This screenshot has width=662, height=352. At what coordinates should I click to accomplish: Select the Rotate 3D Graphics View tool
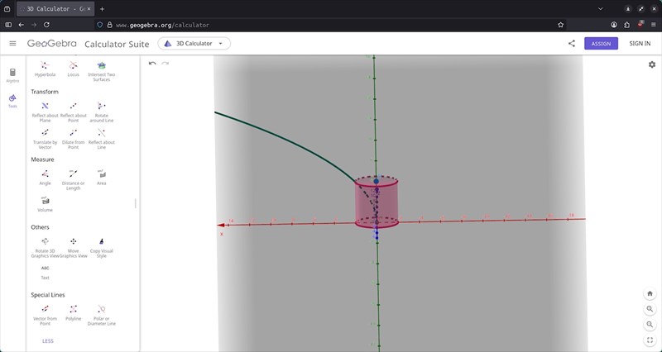point(46,241)
